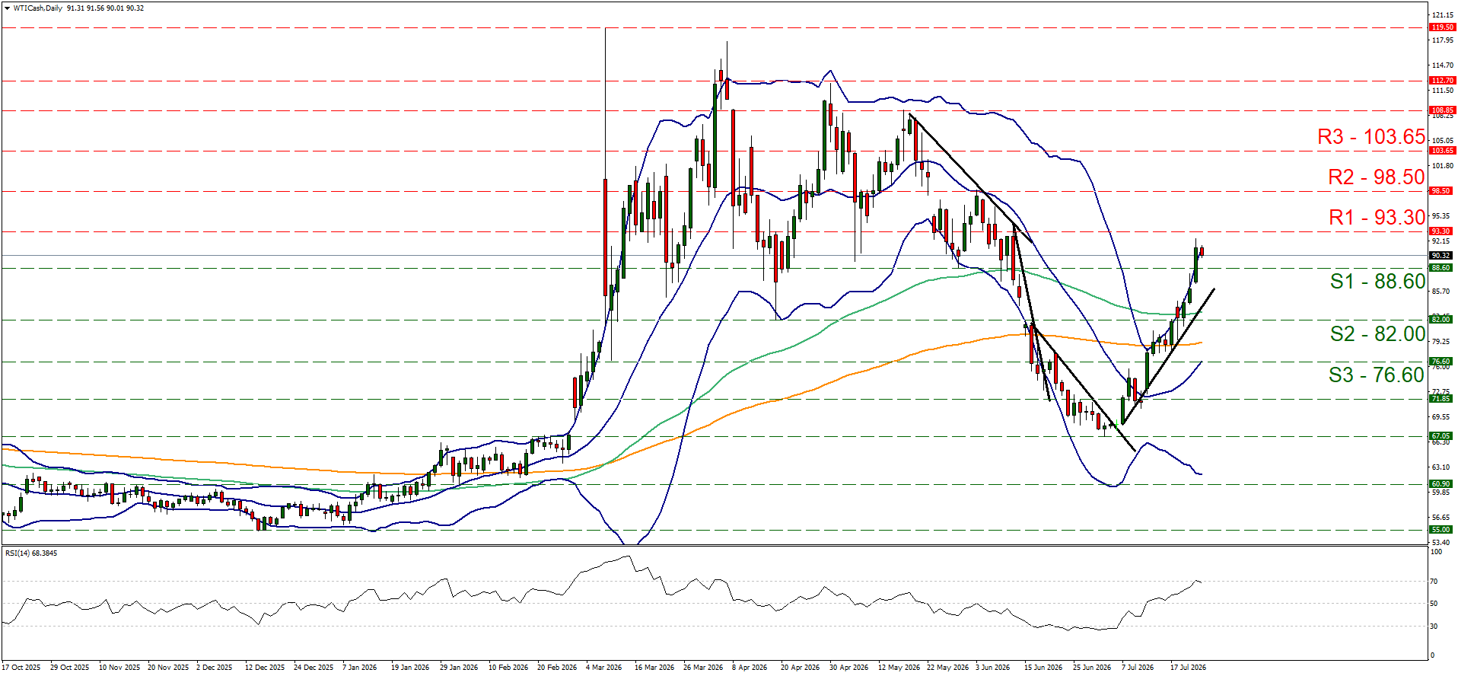Image resolution: width=1458 pixels, height=676 pixels.
Task: Click the black 90.32 current price tag
Action: click(x=1440, y=256)
